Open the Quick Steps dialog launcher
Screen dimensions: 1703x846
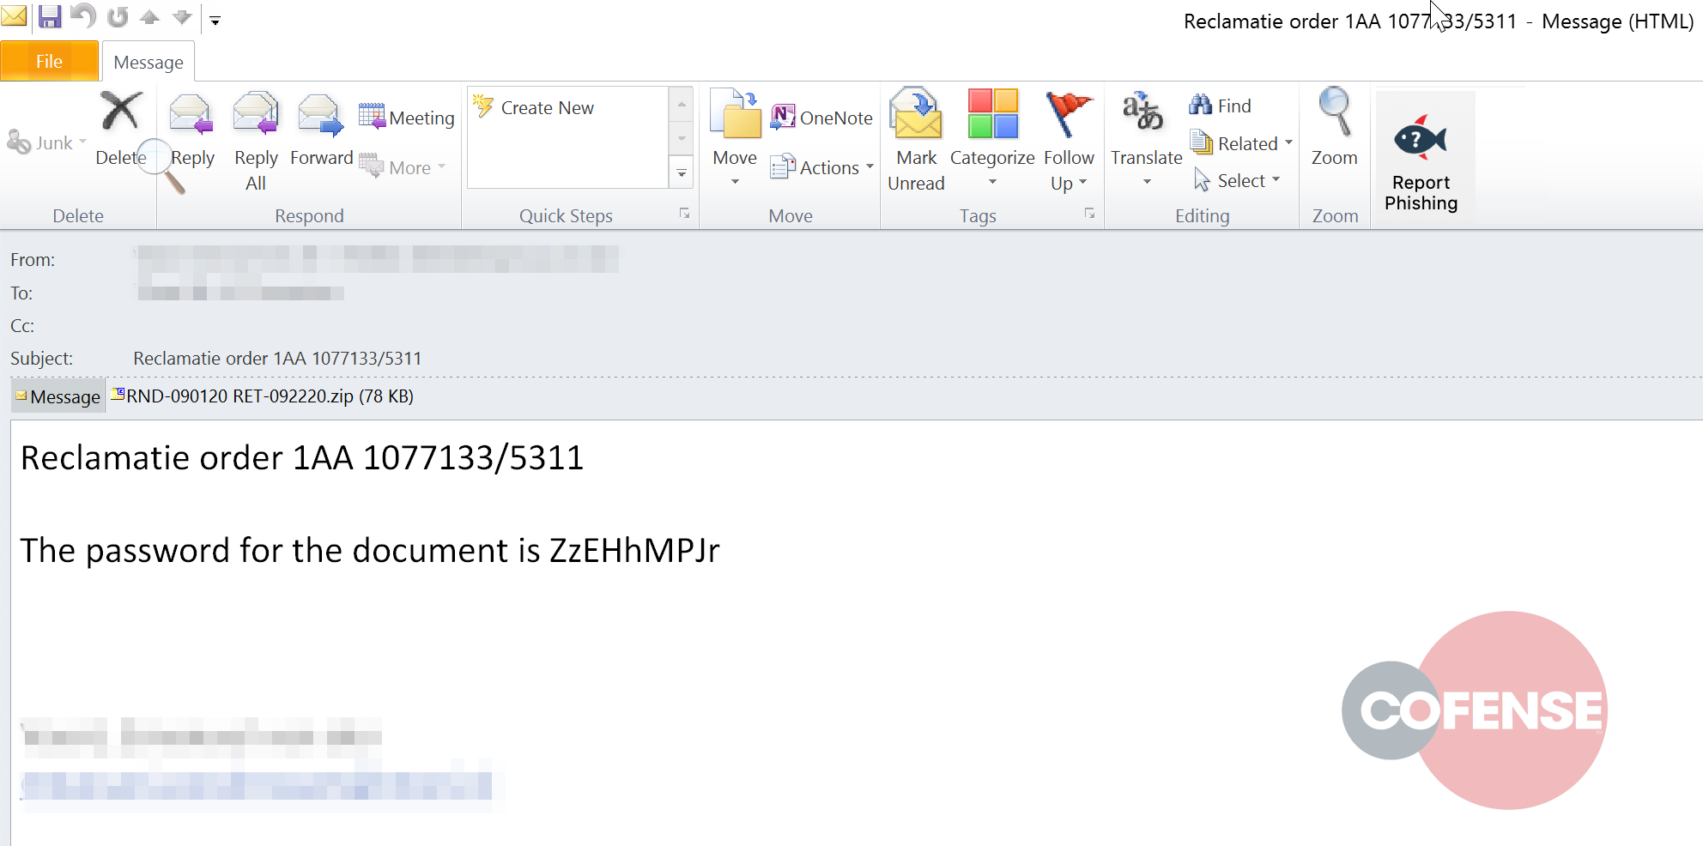point(684,214)
